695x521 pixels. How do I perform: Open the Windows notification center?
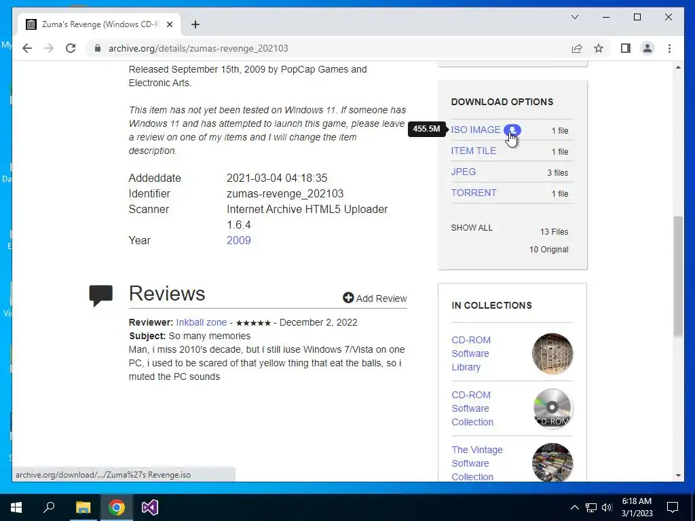pos(673,507)
